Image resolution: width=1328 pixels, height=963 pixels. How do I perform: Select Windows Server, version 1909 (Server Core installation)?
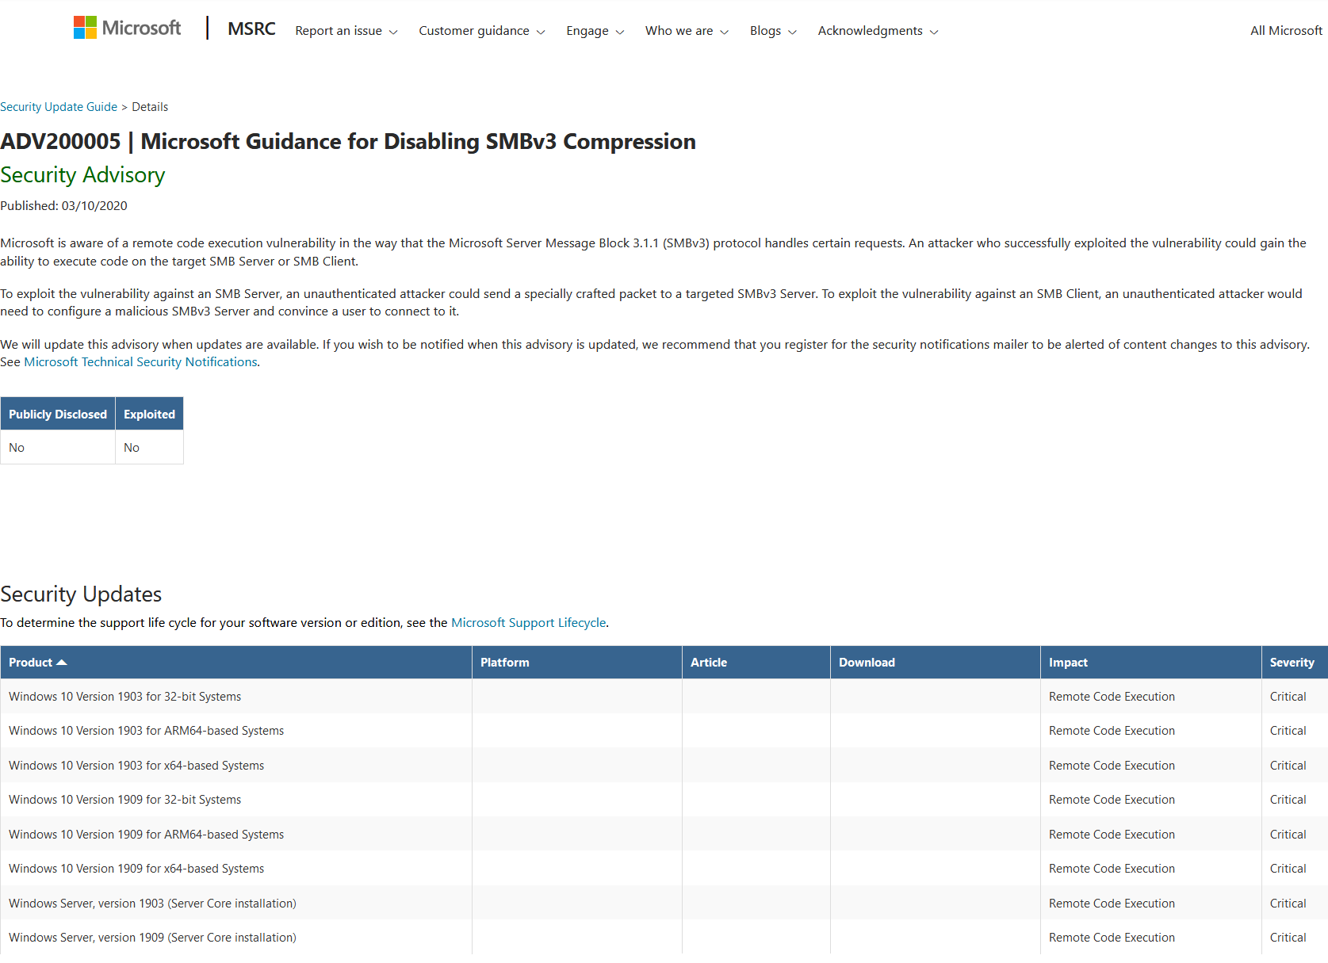coord(153,938)
